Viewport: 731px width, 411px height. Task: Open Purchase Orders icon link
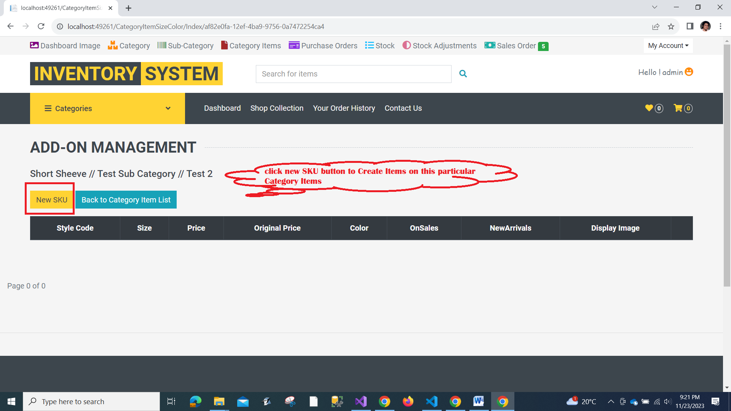pos(294,45)
